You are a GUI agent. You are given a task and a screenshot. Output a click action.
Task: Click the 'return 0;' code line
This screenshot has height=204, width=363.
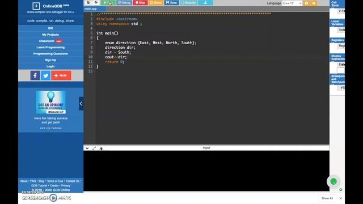(115, 62)
